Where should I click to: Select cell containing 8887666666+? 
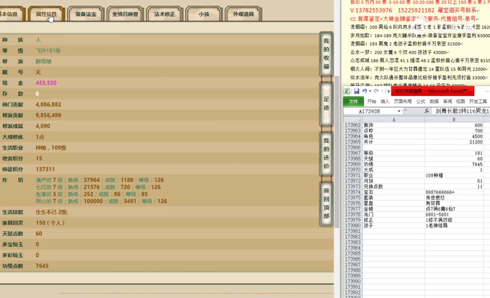(454, 192)
